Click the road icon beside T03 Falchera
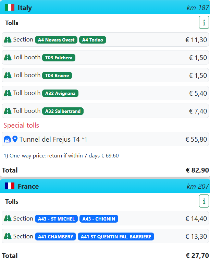210x260 pixels. pyautogui.click(x=8, y=57)
